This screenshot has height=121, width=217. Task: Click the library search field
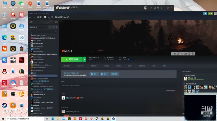point(42,31)
